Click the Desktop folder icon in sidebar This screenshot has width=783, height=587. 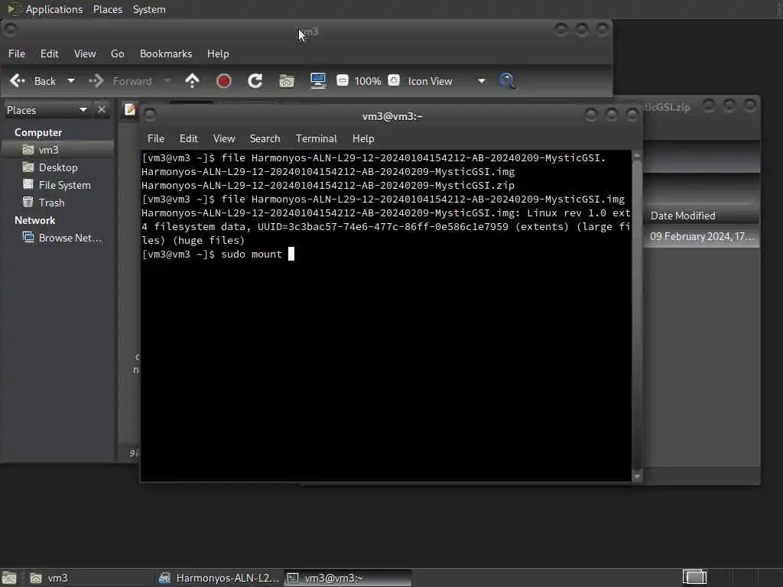click(x=28, y=167)
